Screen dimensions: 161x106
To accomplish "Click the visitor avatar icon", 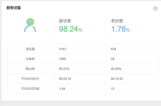I will point(30,25).
